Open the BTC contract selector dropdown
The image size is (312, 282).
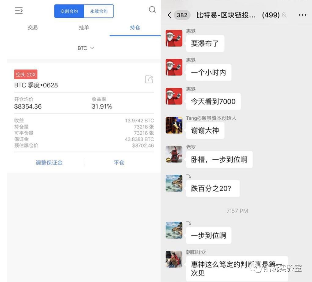coord(86,48)
